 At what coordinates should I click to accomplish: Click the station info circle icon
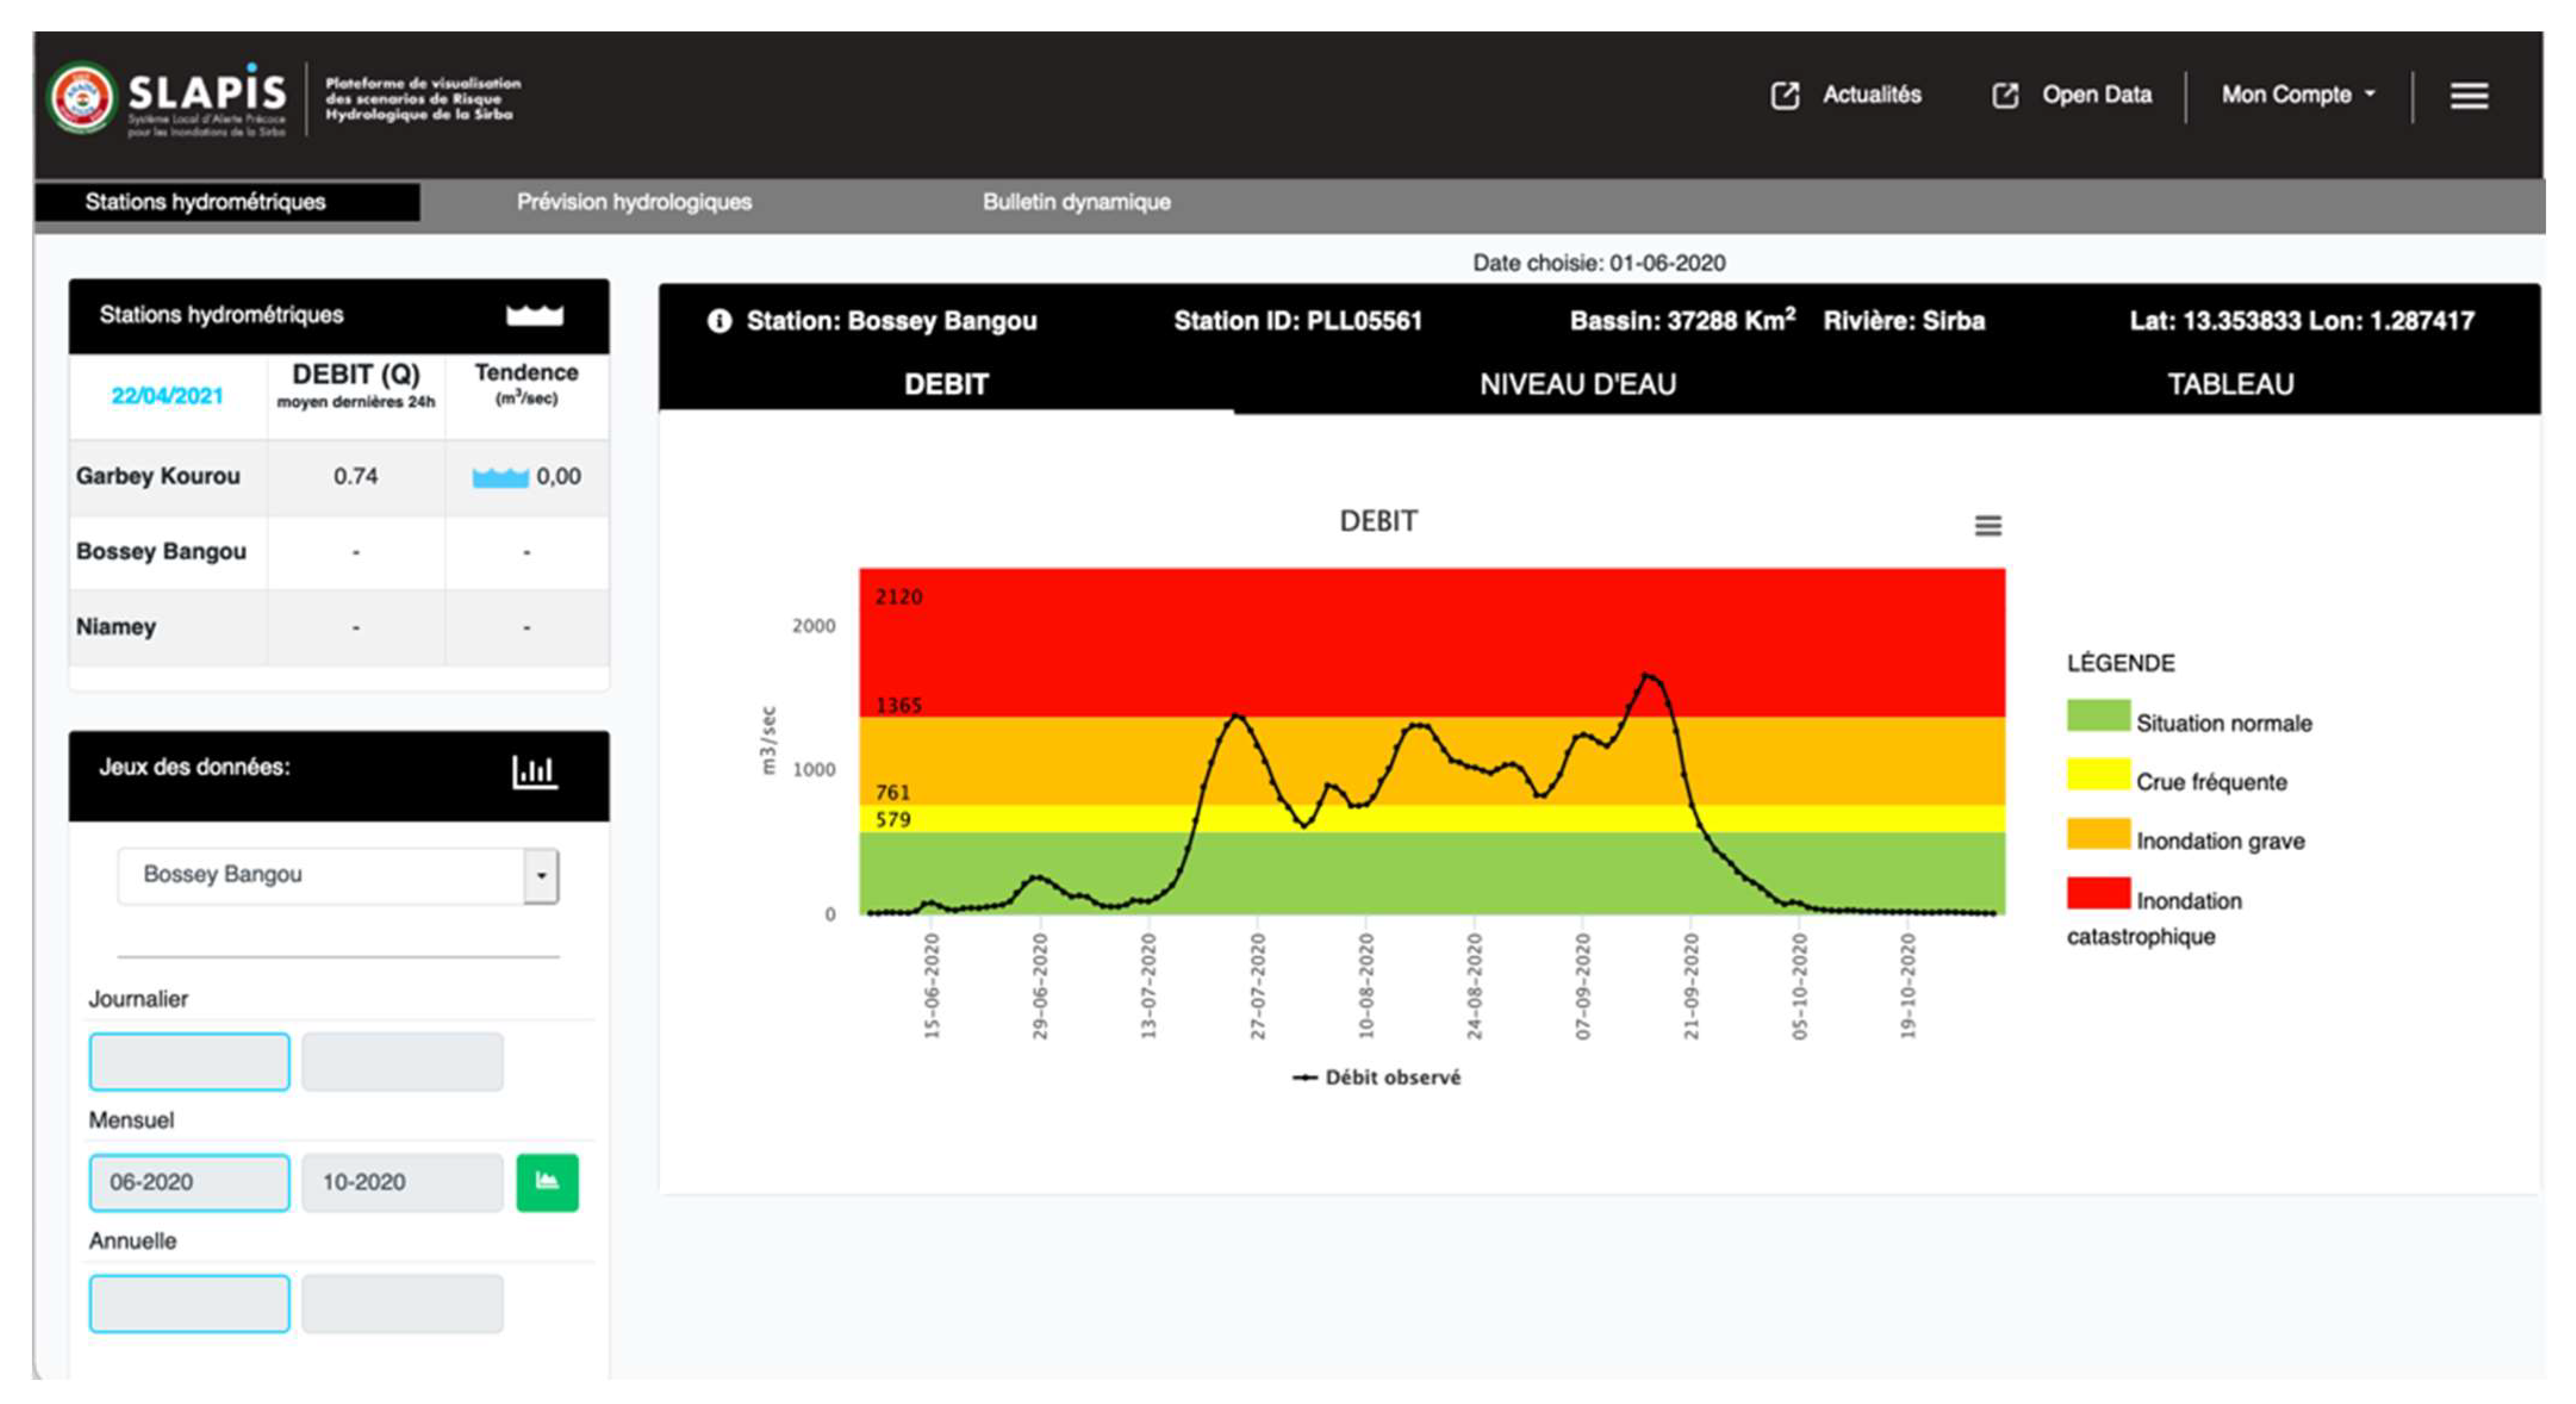(x=719, y=321)
